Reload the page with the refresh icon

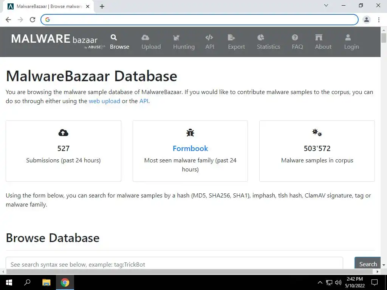point(33,20)
